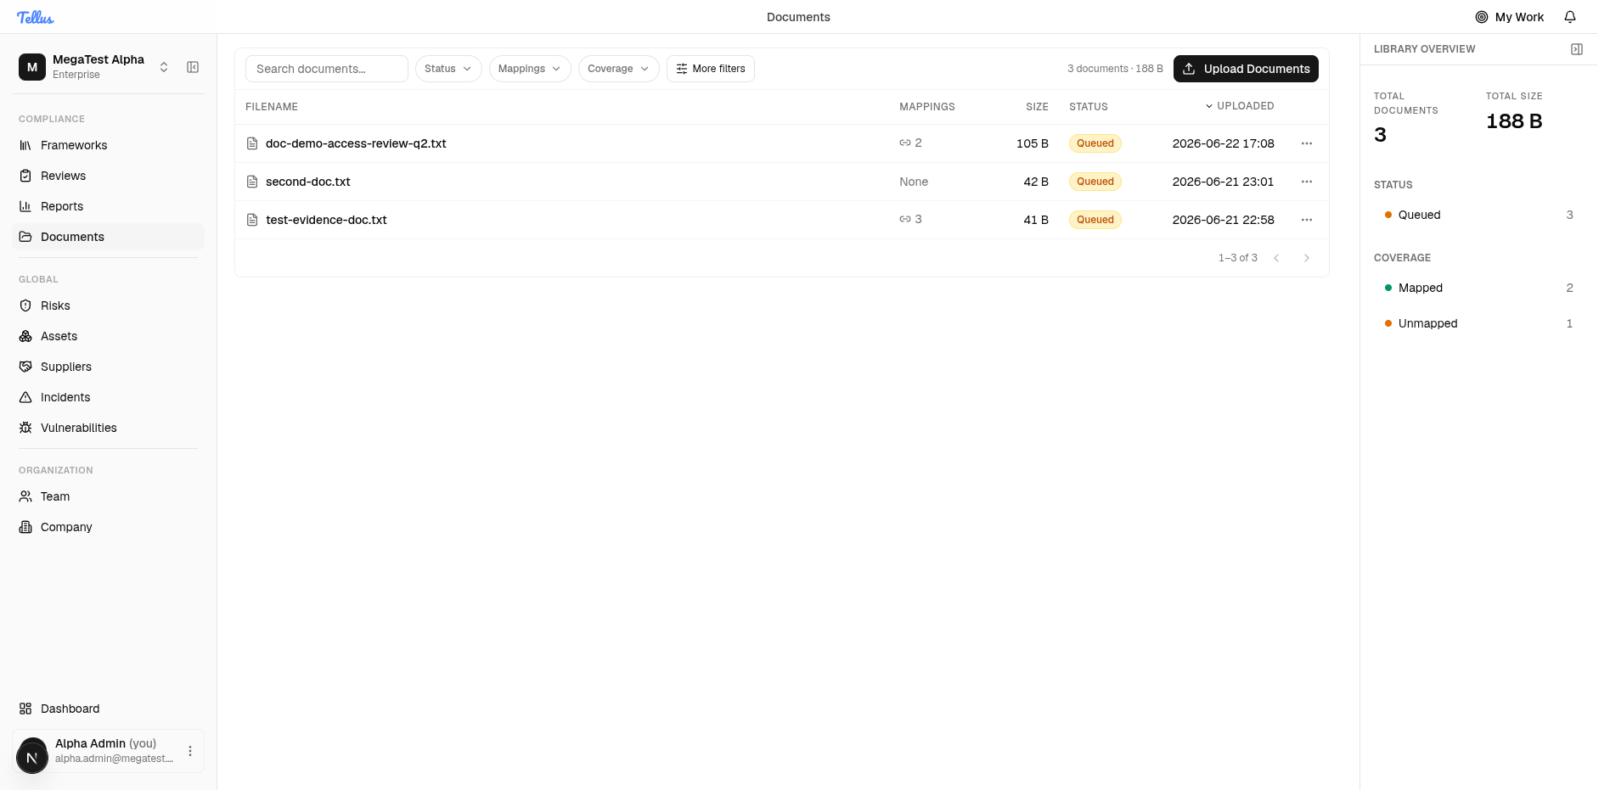Viewport: 1610px width, 790px height.
Task: Open Alpha Admin user options menu
Action: pos(190,751)
